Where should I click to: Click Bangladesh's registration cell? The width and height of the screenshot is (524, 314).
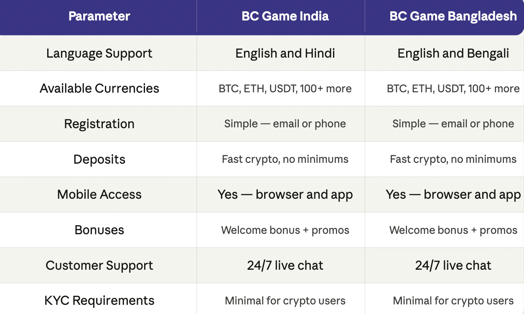coord(453,124)
